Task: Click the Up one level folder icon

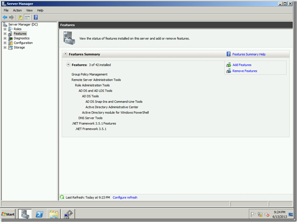Action: click(x=20, y=17)
